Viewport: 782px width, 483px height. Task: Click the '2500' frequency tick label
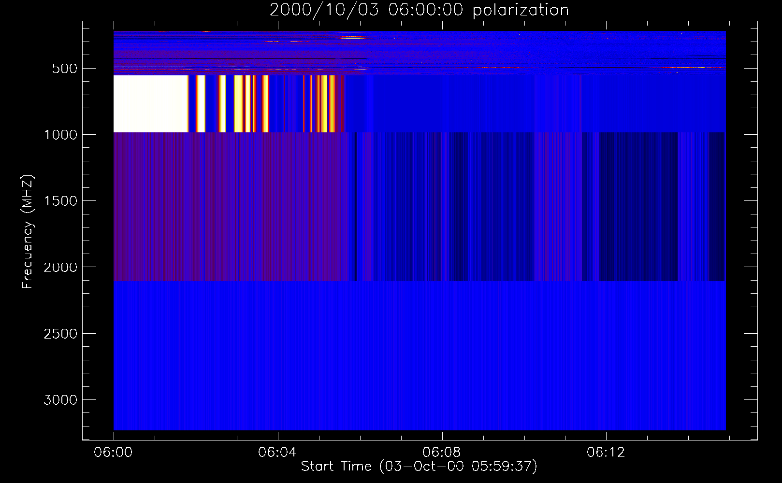pyautogui.click(x=60, y=334)
